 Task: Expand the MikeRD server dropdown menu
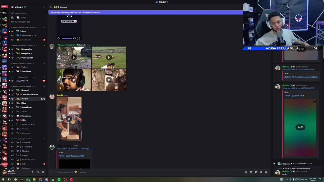click(x=44, y=7)
